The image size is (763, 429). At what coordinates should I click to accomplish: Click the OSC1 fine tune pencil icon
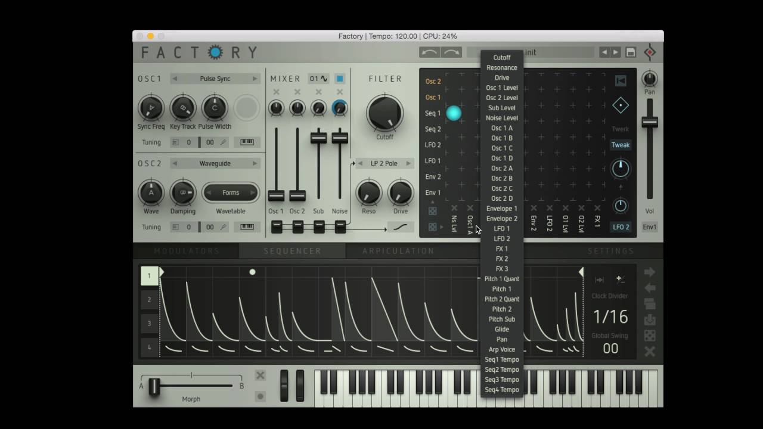[x=224, y=142]
